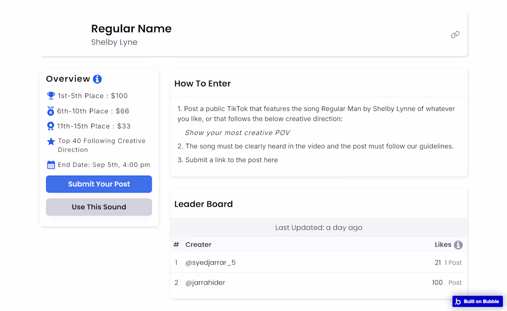This screenshot has width=507, height=311.
Task: Open creator @syedjarrar_5 profile
Action: tap(210, 263)
